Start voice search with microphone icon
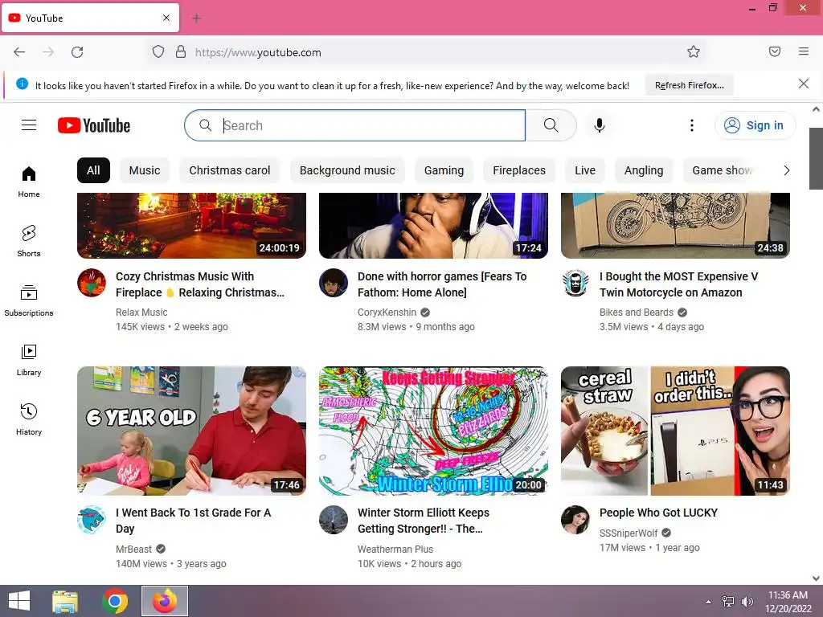 pyautogui.click(x=599, y=125)
